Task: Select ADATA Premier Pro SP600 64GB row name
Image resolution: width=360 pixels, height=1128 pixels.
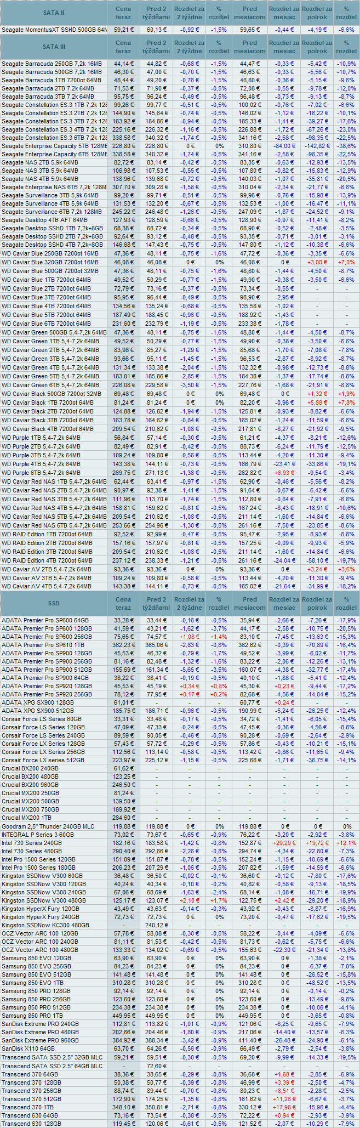Action: (45, 620)
